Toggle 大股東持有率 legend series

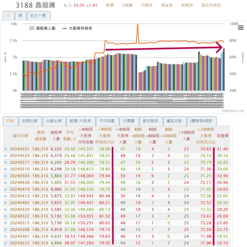(77, 28)
